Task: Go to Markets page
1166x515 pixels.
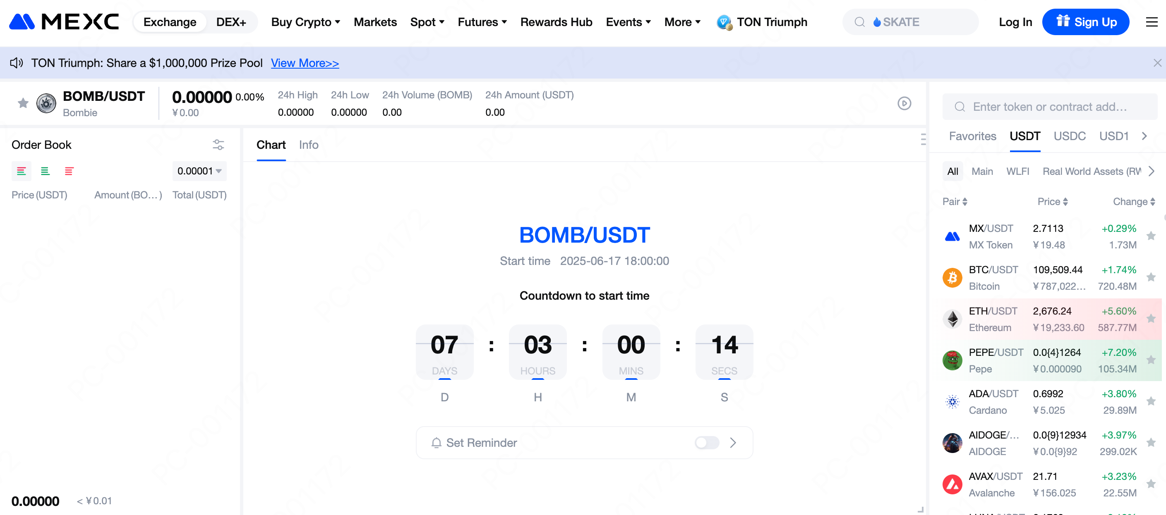Action: (x=375, y=22)
